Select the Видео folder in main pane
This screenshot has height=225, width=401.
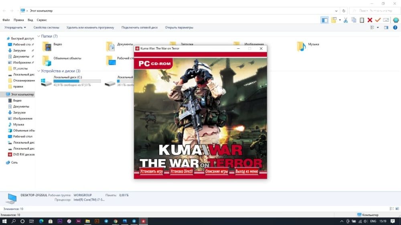point(53,47)
